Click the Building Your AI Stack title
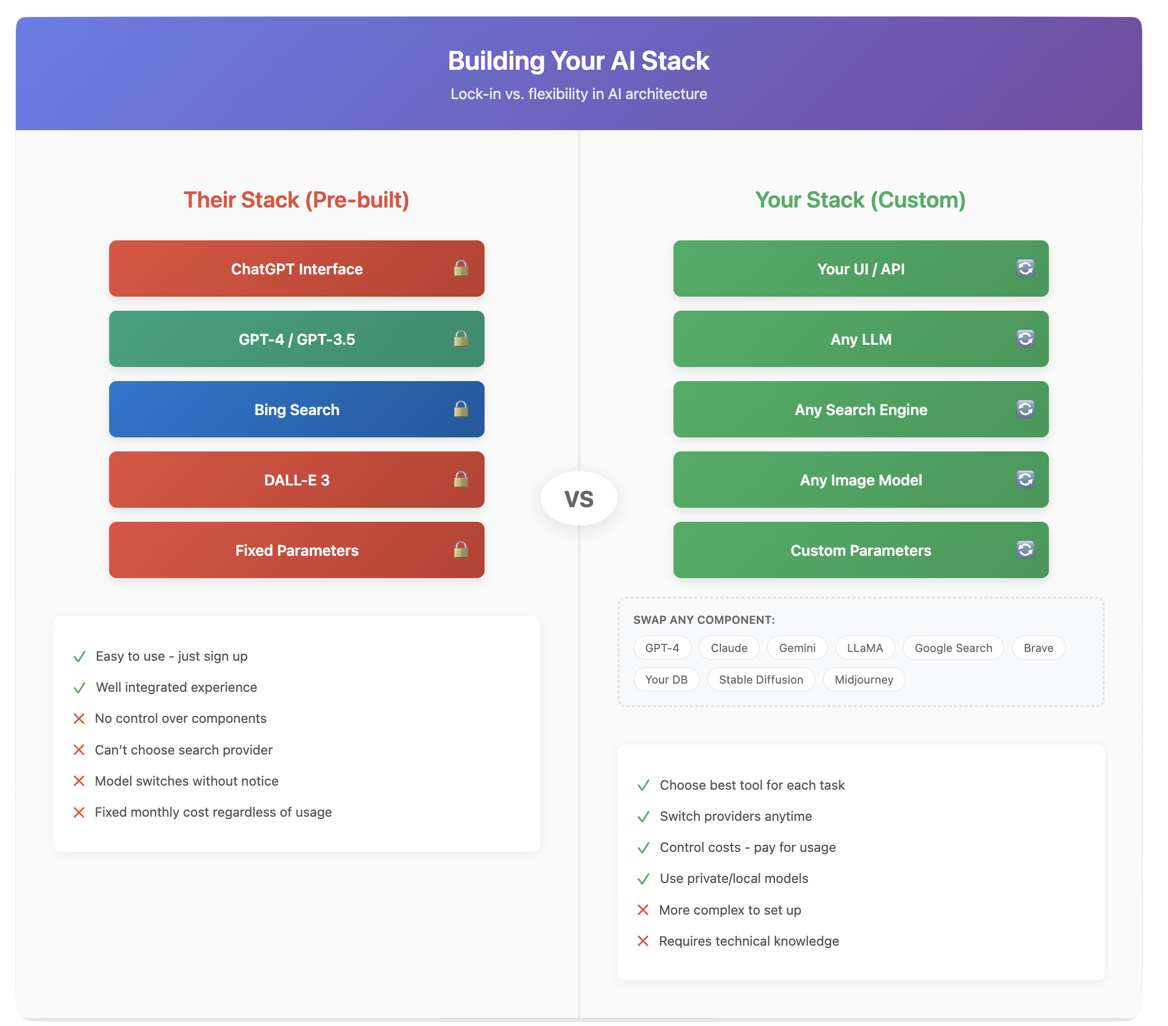1168x1026 pixels. pyautogui.click(x=579, y=60)
